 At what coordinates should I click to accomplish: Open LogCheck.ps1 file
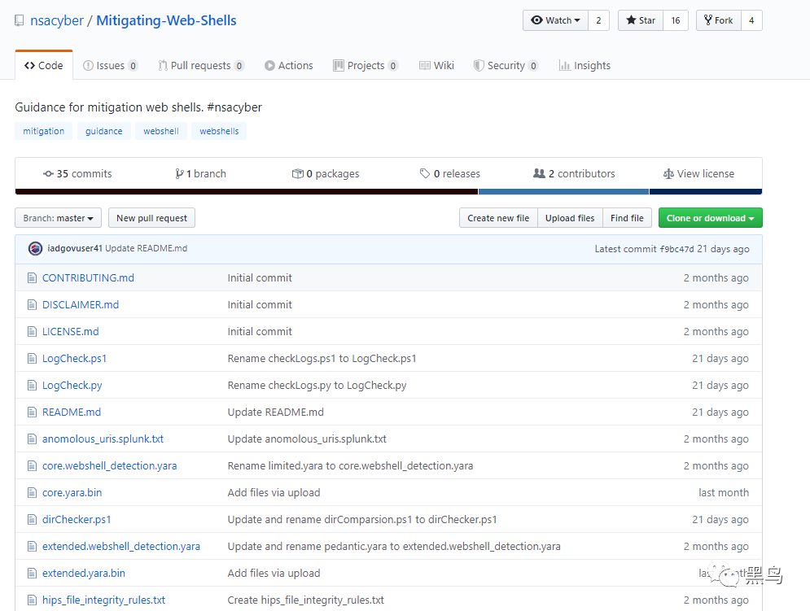[74, 359]
